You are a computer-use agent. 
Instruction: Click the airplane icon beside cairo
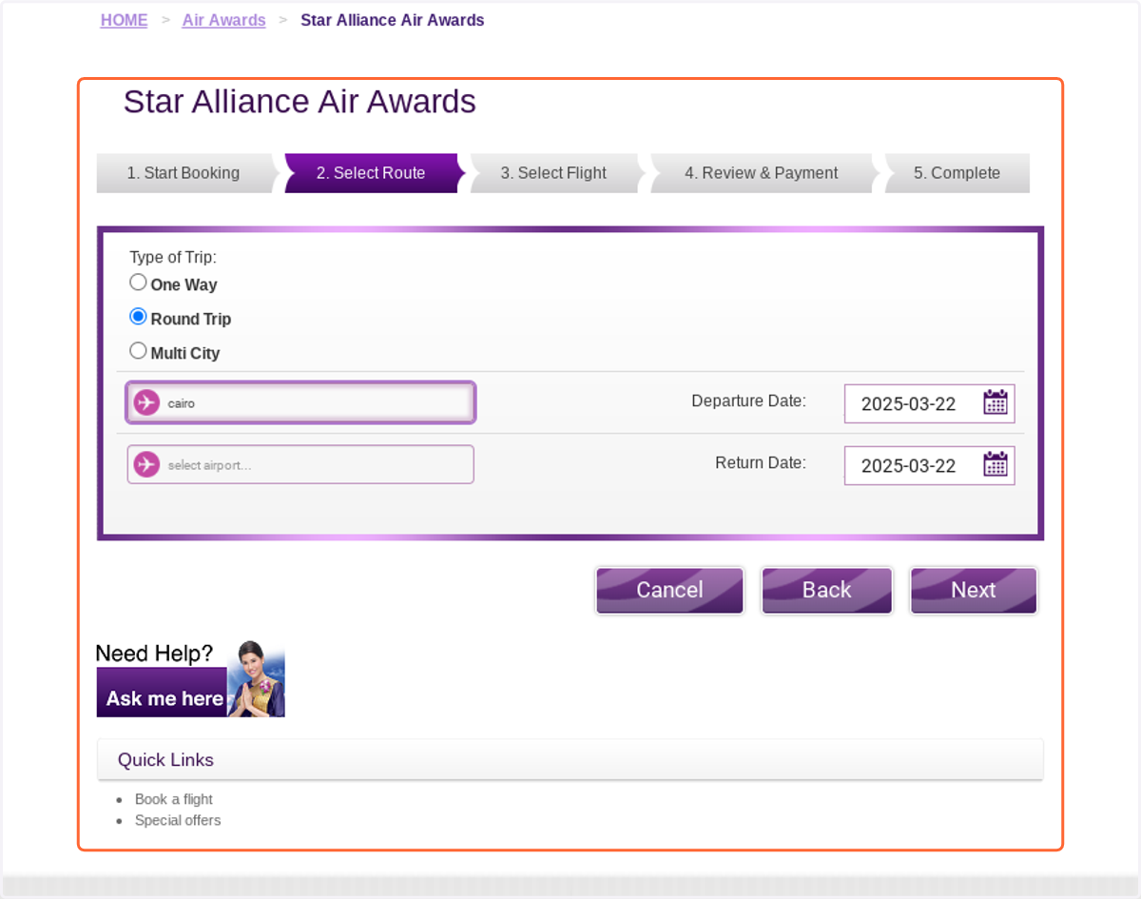pyautogui.click(x=146, y=402)
